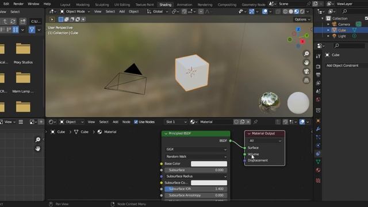The image size is (368, 207).
Task: Toggle viewport overlays button
Action: pos(264,11)
